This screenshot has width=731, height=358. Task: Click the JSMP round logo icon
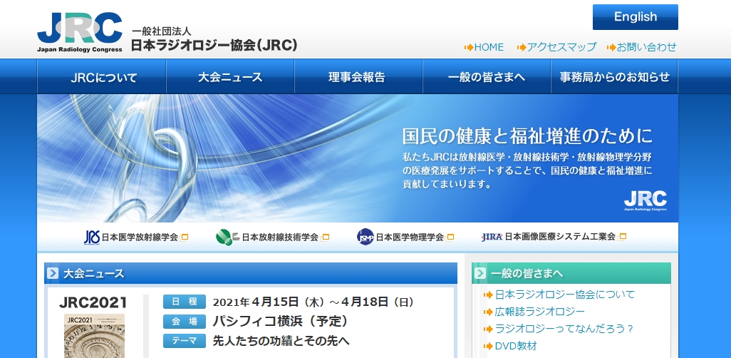point(365,237)
